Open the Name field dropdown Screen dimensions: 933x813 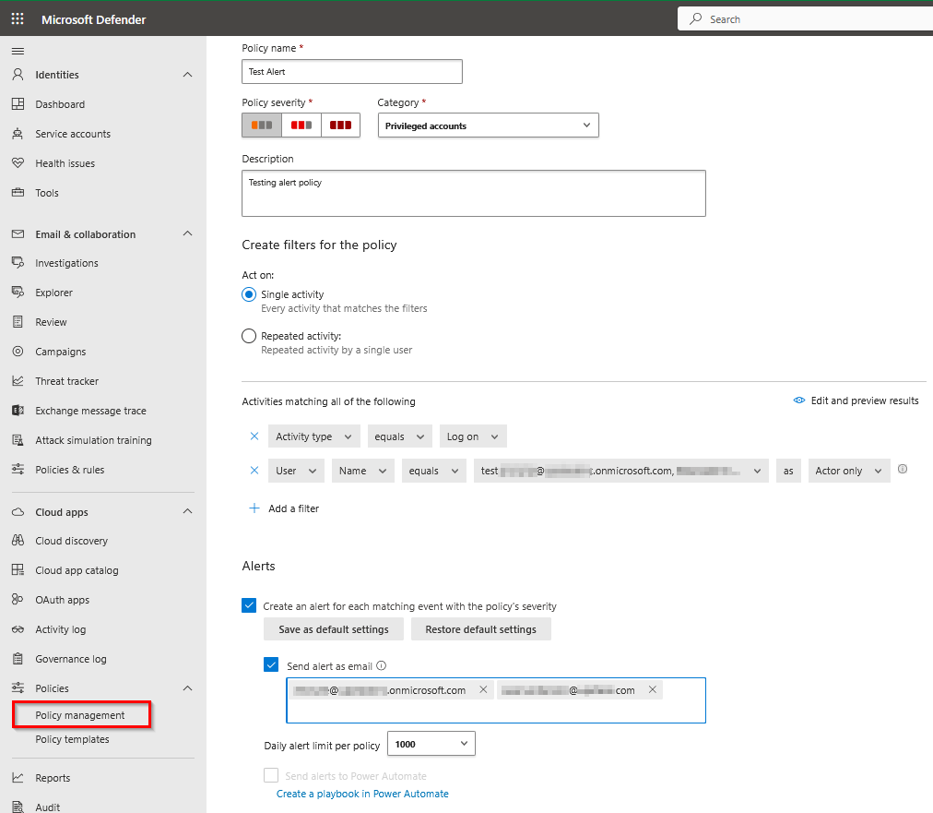coord(363,471)
